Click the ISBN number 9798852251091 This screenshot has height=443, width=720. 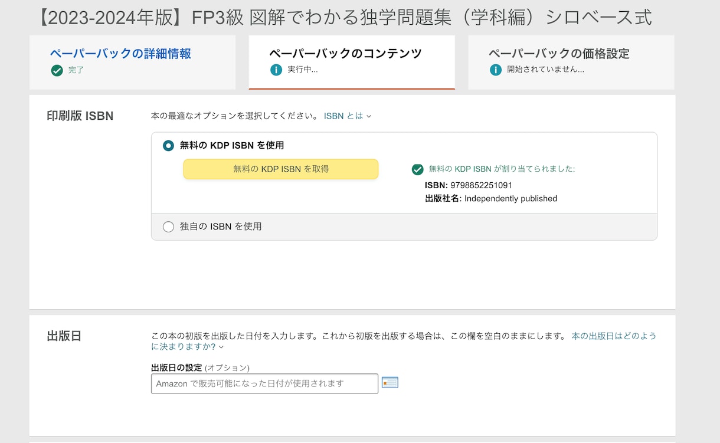point(481,185)
